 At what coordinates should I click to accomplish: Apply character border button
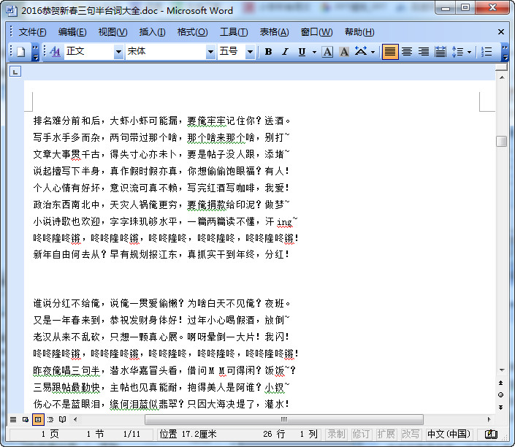coord(327,52)
